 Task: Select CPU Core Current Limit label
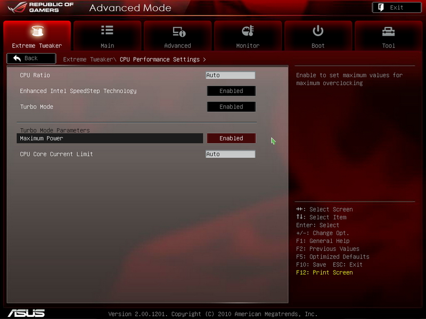56,154
